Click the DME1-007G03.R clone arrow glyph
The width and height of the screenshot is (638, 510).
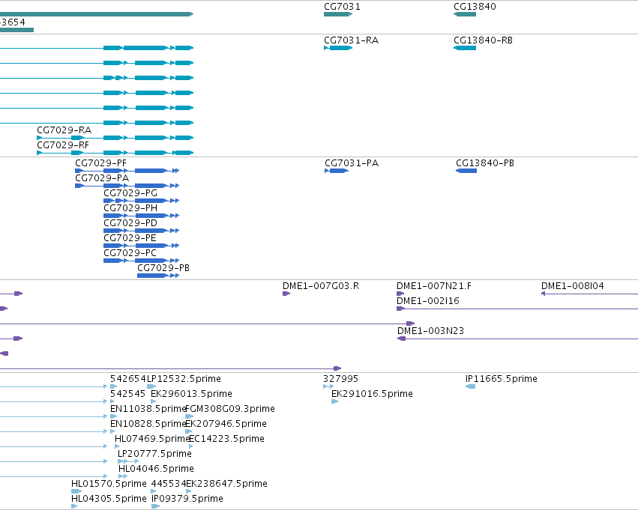coord(286,294)
